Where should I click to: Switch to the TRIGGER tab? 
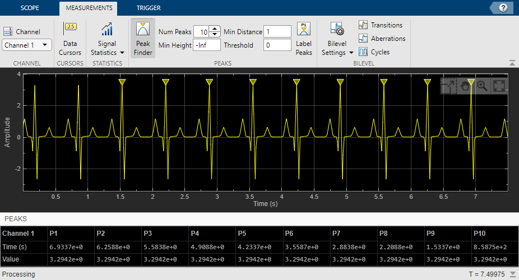[x=149, y=8]
